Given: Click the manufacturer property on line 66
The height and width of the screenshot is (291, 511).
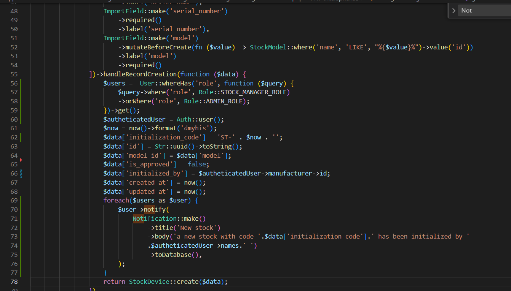Looking at the screenshot, I should [290, 173].
